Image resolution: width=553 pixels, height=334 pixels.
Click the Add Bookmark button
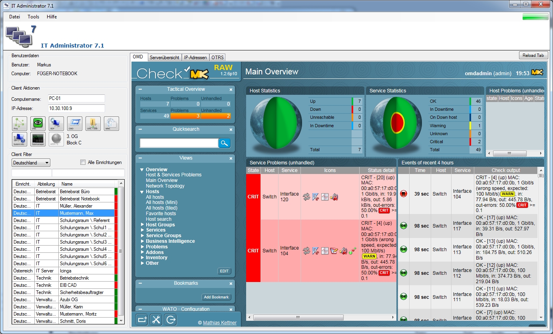coord(216,297)
